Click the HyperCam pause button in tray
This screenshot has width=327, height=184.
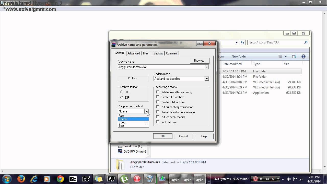click(255, 179)
